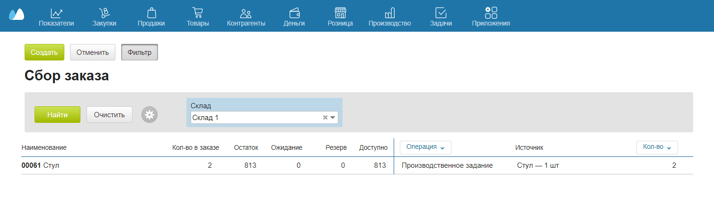
Task: Click the Ожидание column header
Action: tap(287, 147)
